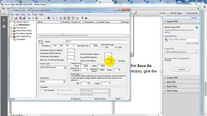Click the Sign In link
This screenshot has width=207, height=116.
point(194,18)
